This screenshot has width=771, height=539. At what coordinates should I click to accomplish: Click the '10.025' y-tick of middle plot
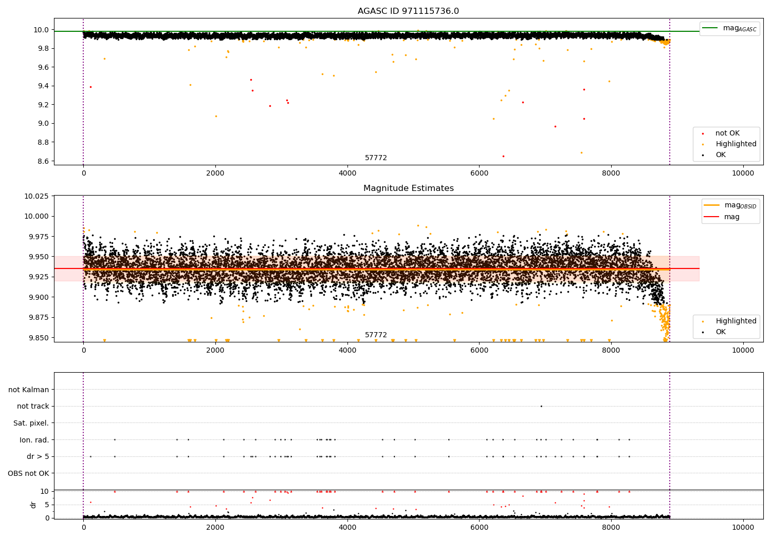[x=37, y=197]
